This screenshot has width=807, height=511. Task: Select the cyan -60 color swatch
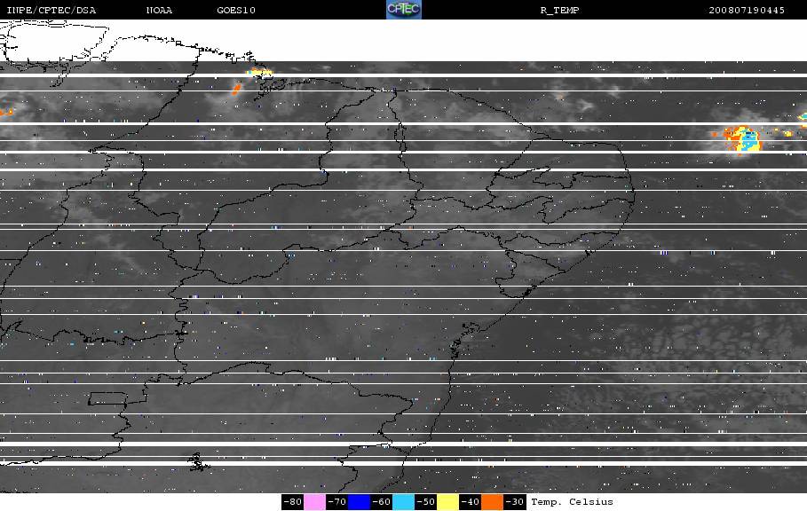pos(403,502)
